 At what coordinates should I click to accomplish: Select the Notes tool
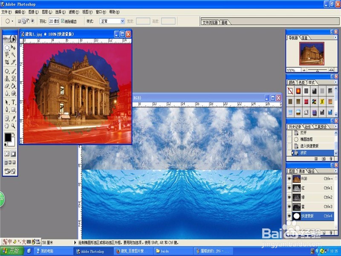[7, 119]
